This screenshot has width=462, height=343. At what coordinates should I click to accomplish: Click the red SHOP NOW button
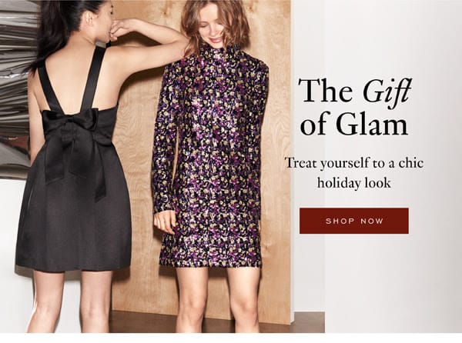(354, 221)
